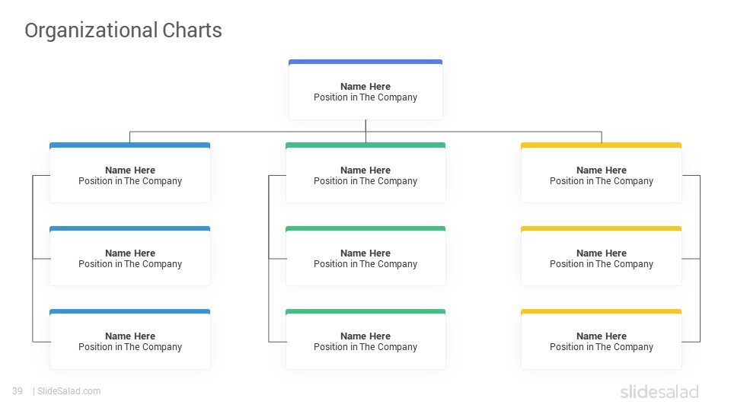Select horizontal connector line under top card
This screenshot has height=411, width=731.
365,132
